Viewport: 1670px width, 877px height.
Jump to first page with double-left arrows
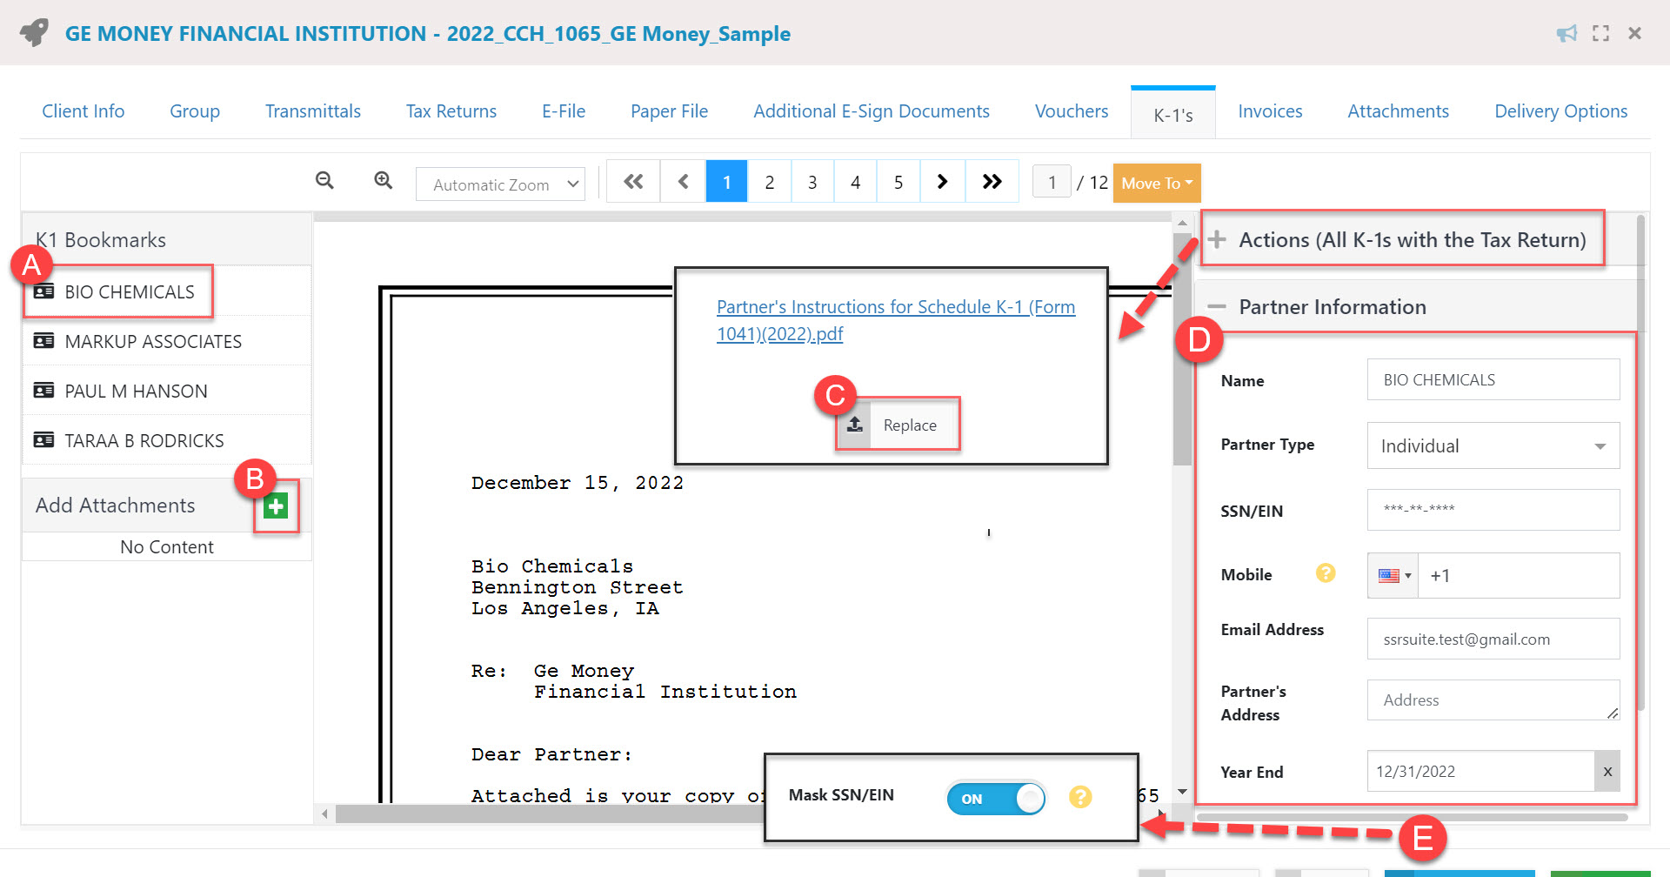[x=633, y=182]
